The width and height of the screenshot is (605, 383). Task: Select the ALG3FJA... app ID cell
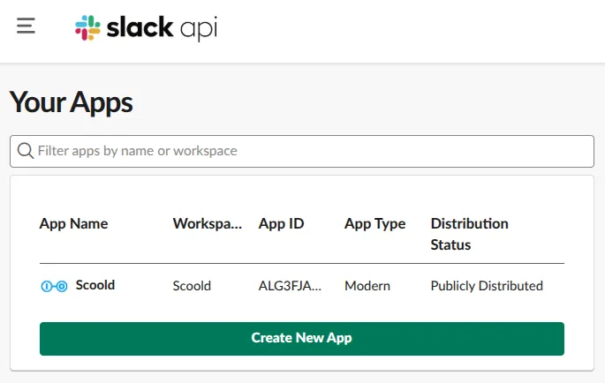(290, 286)
